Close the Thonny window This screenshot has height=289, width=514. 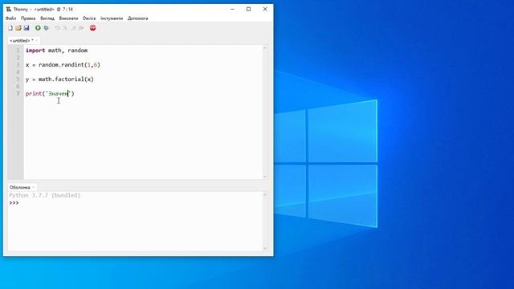pyautogui.click(x=265, y=9)
